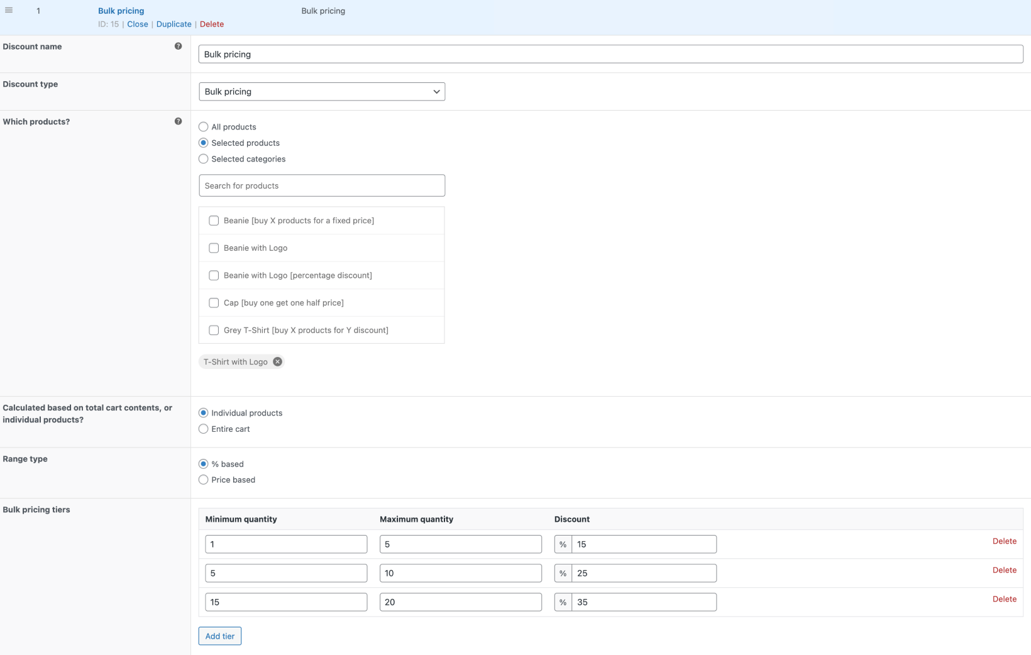Check the Grey T-Shirt product checkbox
1031x655 pixels.
coord(214,330)
